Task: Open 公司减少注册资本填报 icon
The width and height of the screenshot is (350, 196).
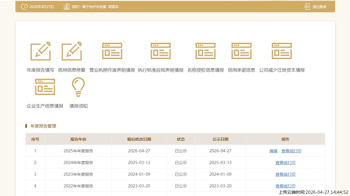Action: (x=282, y=51)
